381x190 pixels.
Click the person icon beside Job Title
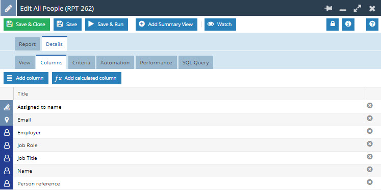[7, 158]
